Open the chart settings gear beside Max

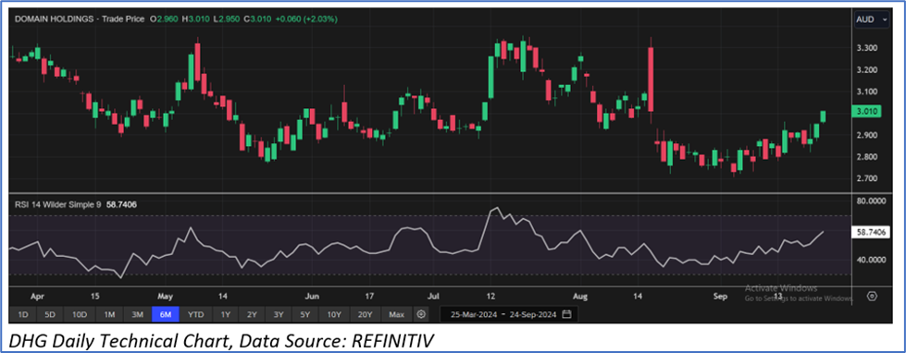pos(422,314)
